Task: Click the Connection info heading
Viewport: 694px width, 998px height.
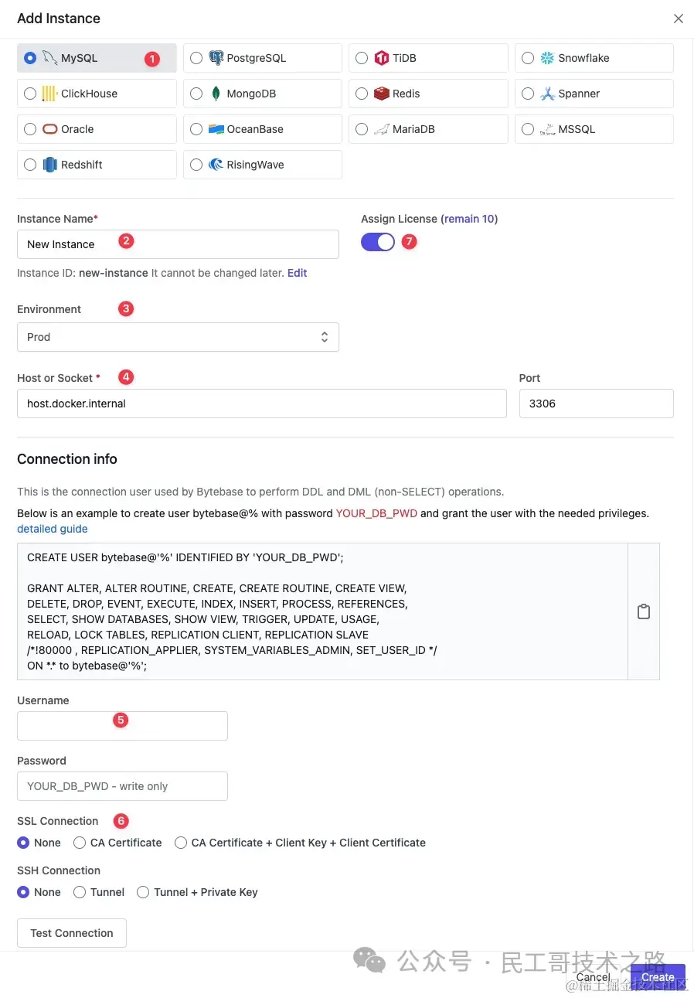Action: (x=67, y=459)
